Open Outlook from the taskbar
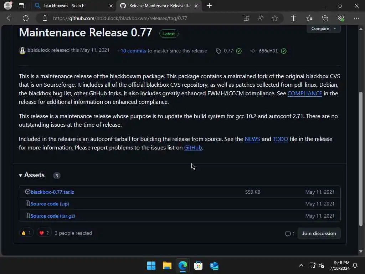 (x=214, y=265)
